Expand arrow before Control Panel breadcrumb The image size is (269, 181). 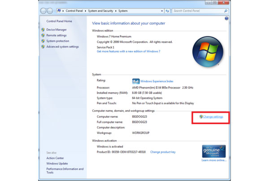click(63, 11)
